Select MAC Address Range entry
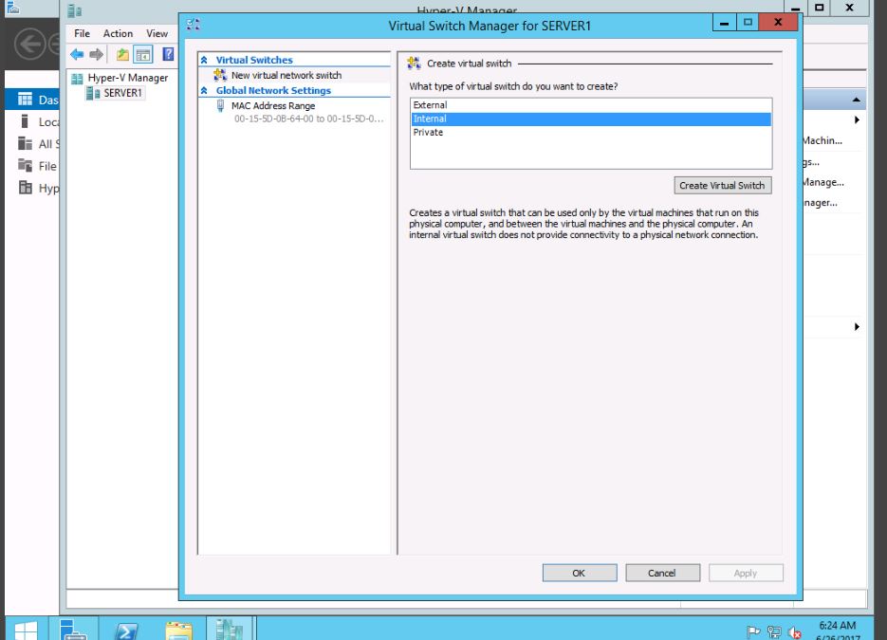 [x=273, y=106]
